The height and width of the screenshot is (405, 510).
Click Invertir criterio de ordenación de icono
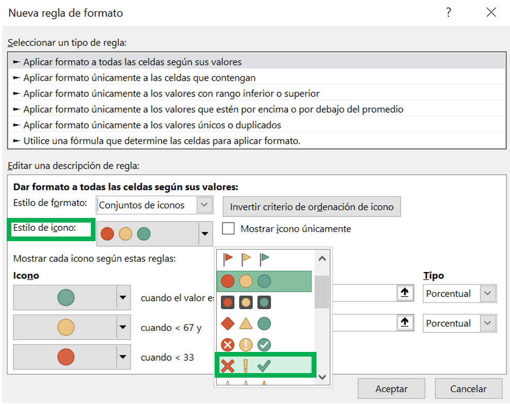312,207
